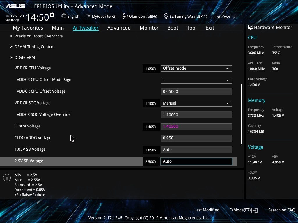
Task: Click the MyFavorite list icon
Action: pos(88,16)
